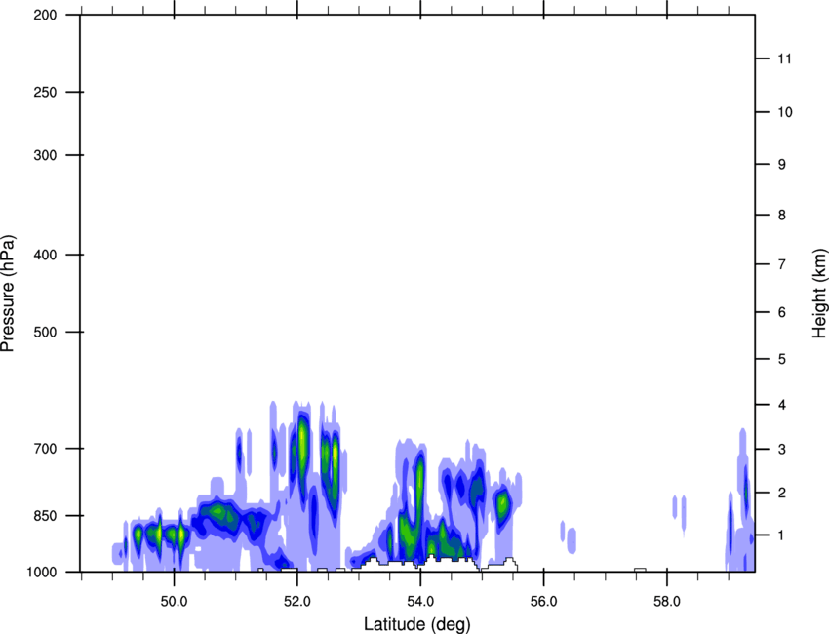This screenshot has height=634, width=829.
Task: Click the 3 km height label
Action: [782, 449]
